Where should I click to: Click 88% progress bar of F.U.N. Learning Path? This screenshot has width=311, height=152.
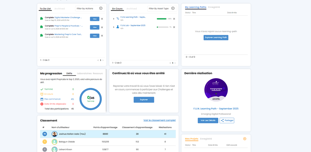coord(163,19)
